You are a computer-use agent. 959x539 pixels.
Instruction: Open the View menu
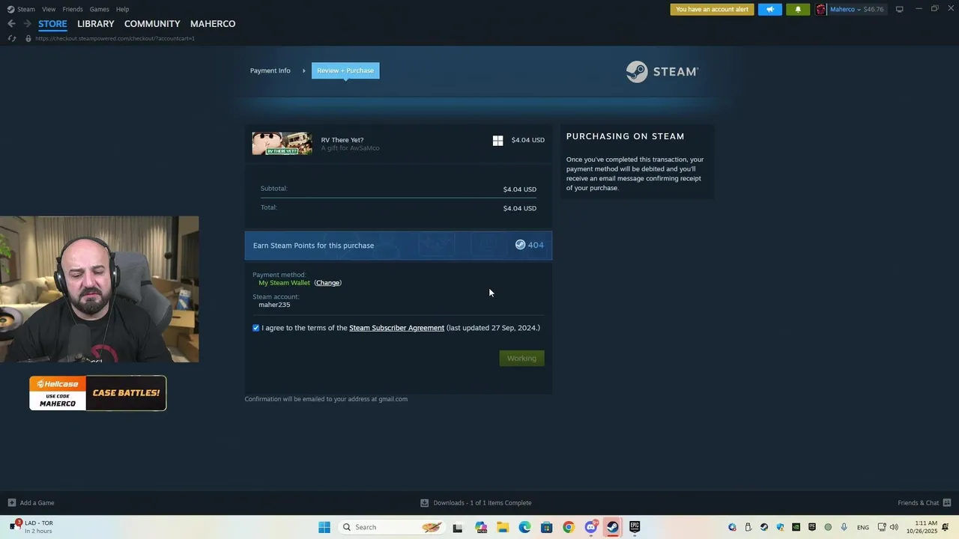point(49,9)
